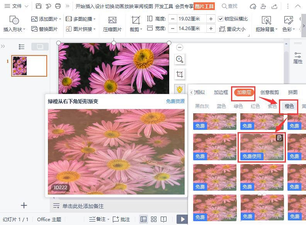Select the Orange (橙色) color filter
Image resolution: width=306 pixels, height=225 pixels.
pos(289,106)
